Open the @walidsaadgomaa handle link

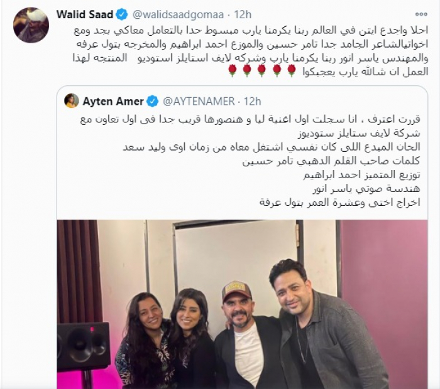tap(178, 14)
